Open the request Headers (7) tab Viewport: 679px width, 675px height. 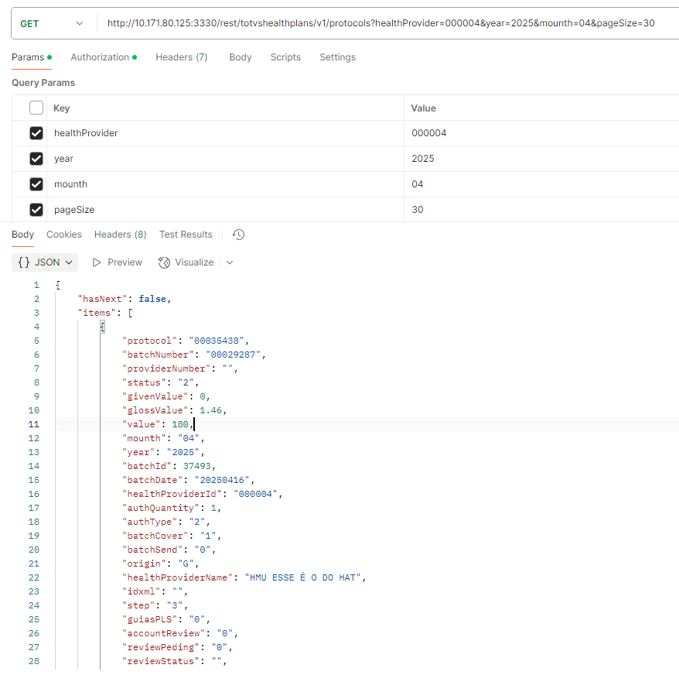[x=181, y=57]
